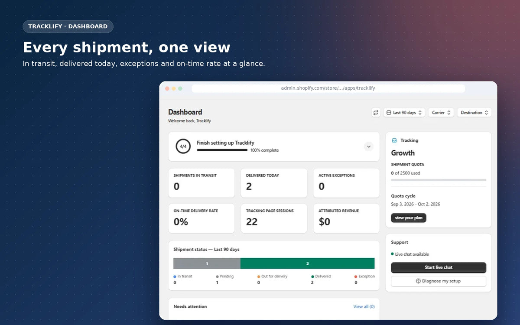Open the Carrier filter dropdown
The image size is (520, 325).
441,113
